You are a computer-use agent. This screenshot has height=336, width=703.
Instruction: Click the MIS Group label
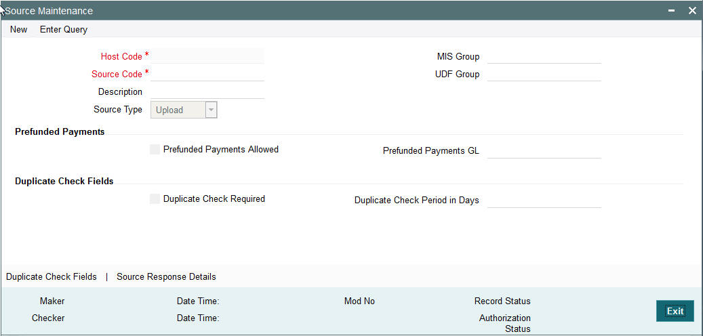[x=458, y=56]
